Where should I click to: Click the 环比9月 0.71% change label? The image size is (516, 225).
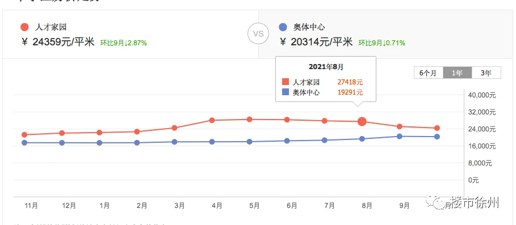pos(381,43)
